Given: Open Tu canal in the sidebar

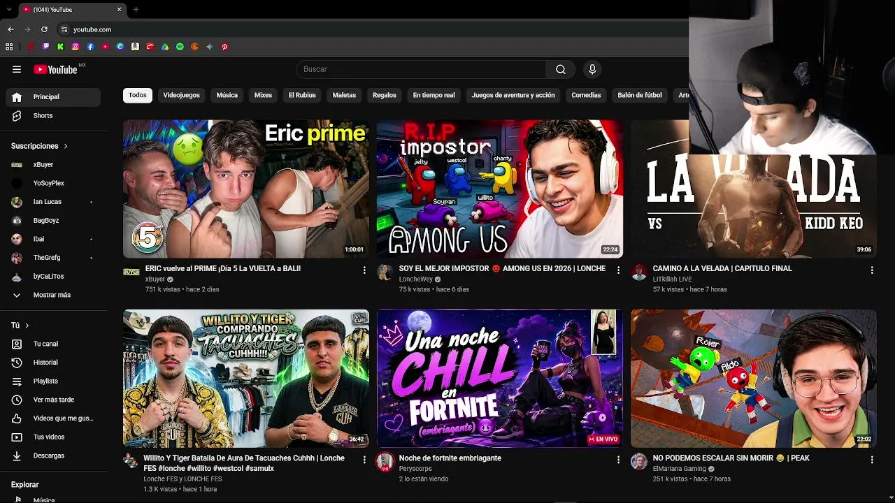Looking at the screenshot, I should (53, 344).
